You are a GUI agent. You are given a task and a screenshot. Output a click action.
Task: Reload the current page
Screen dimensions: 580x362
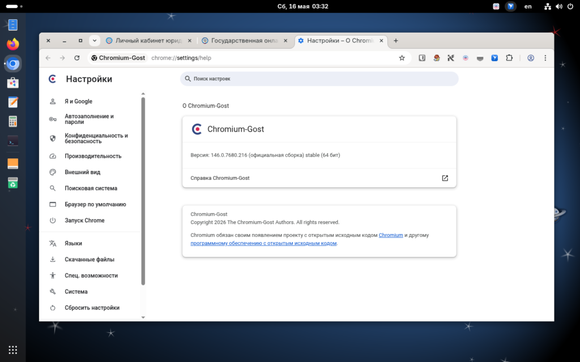(x=77, y=58)
